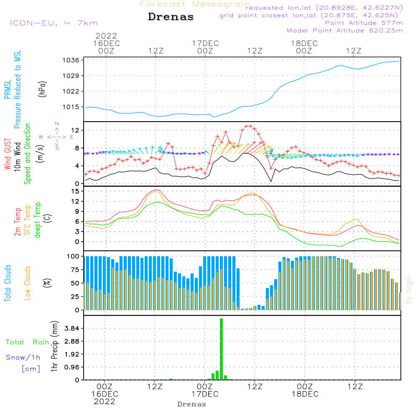Screen dimensions: 418x418
Task: Click the '15' temperature axis value
Action: [75, 191]
